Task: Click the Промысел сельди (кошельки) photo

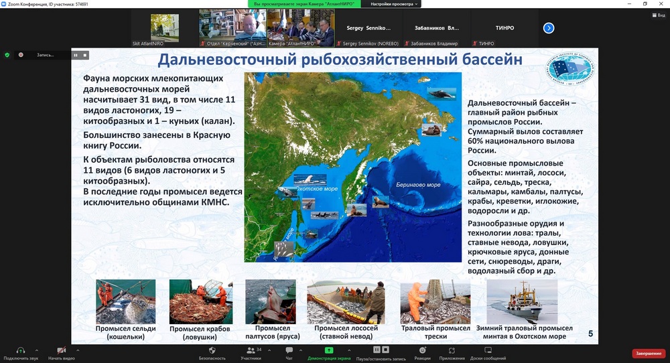Action: pyautogui.click(x=126, y=301)
